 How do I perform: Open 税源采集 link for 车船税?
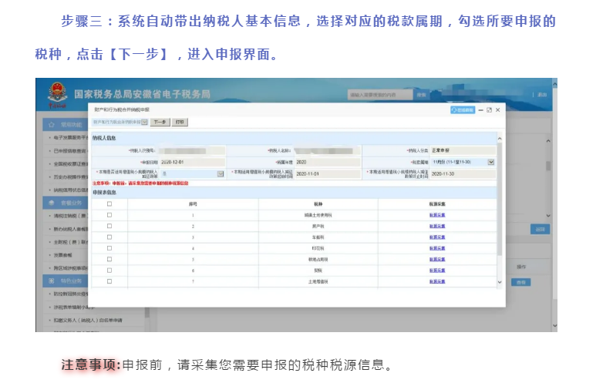coord(437,237)
